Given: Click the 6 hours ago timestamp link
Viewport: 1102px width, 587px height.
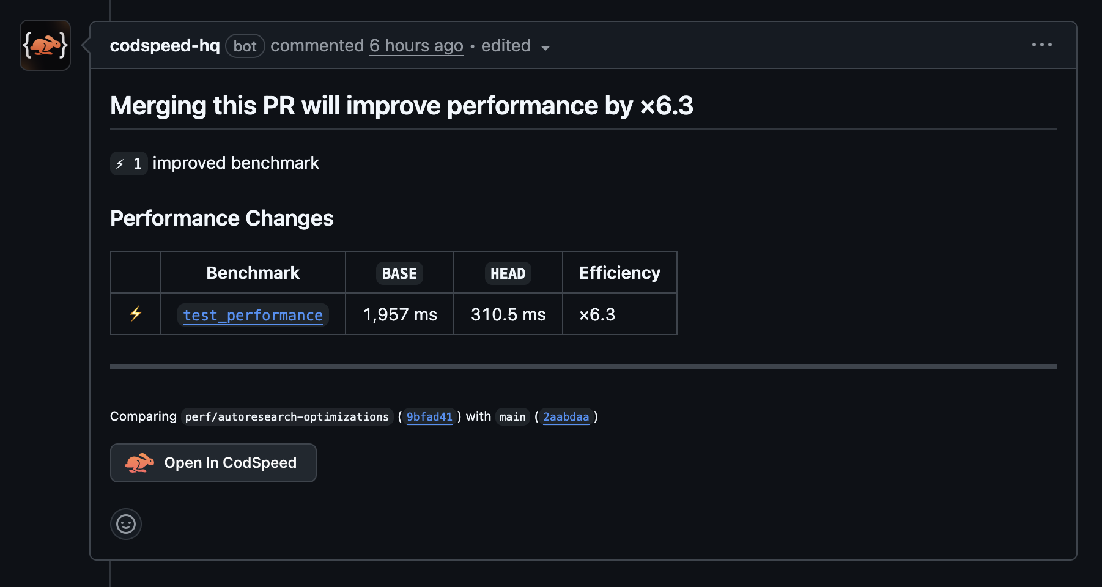Looking at the screenshot, I should click(416, 45).
